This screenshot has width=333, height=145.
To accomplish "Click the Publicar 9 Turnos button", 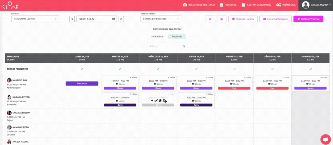I will tap(308, 19).
